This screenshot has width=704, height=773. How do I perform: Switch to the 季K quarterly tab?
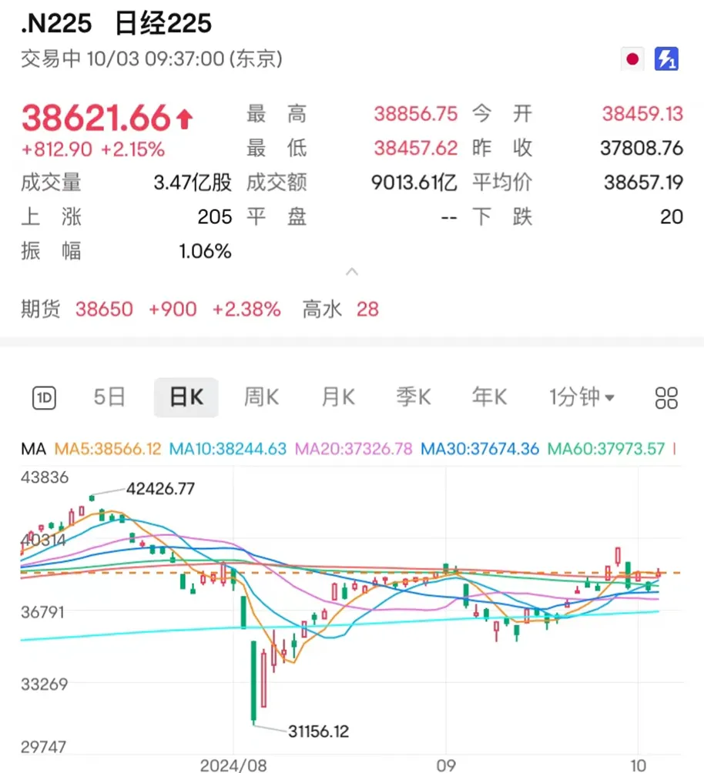click(x=414, y=397)
